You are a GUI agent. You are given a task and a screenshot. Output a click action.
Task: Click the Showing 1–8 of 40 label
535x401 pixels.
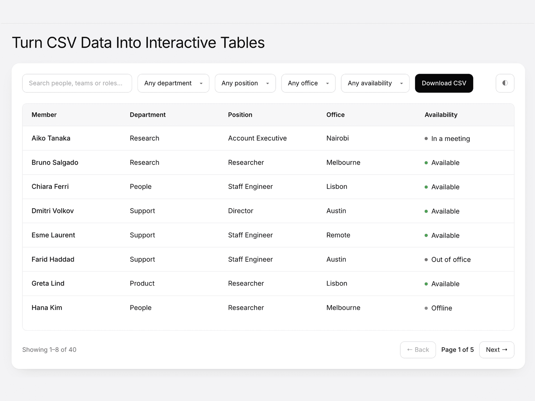pyautogui.click(x=49, y=350)
